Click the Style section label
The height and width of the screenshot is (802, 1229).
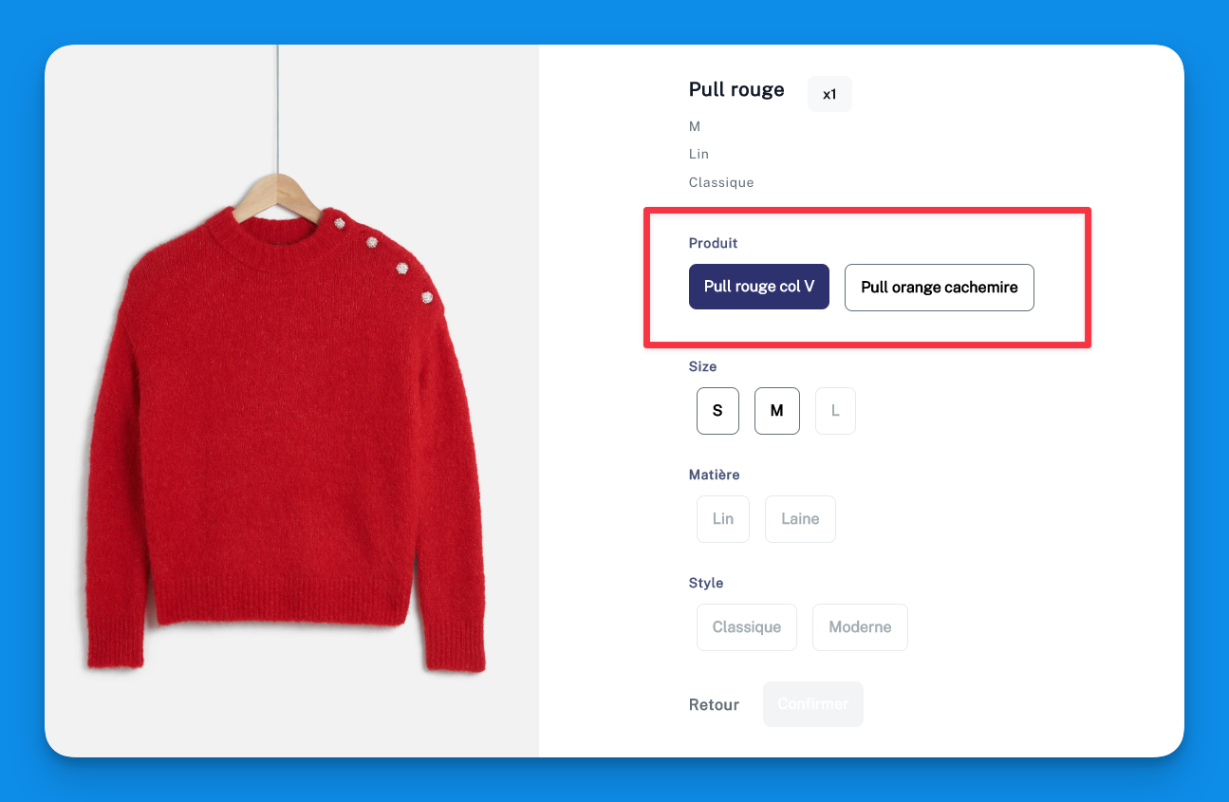(706, 583)
